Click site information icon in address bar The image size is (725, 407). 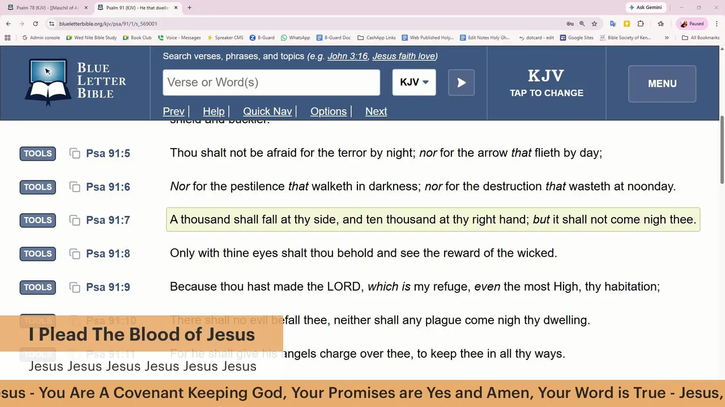[51, 24]
